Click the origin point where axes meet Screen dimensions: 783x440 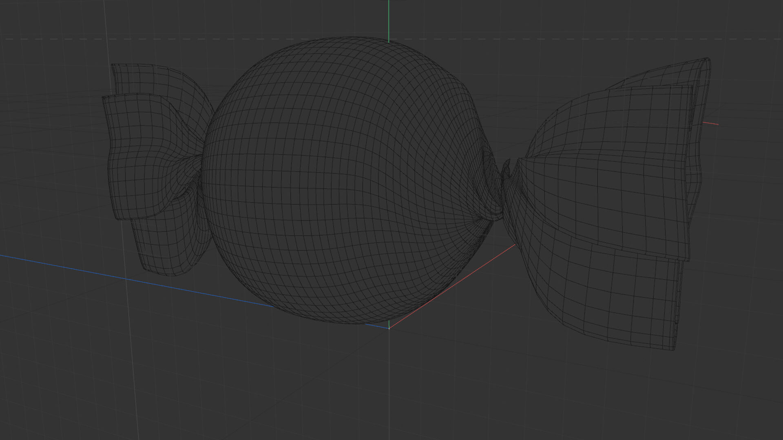click(389, 328)
